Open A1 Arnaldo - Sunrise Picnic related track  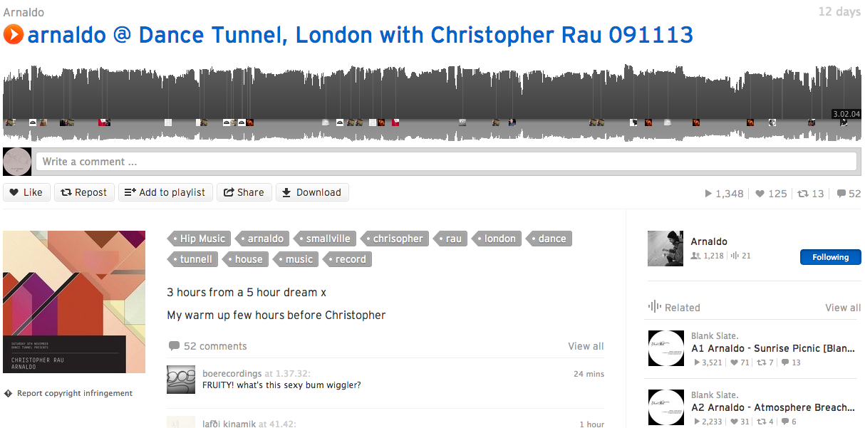[773, 348]
